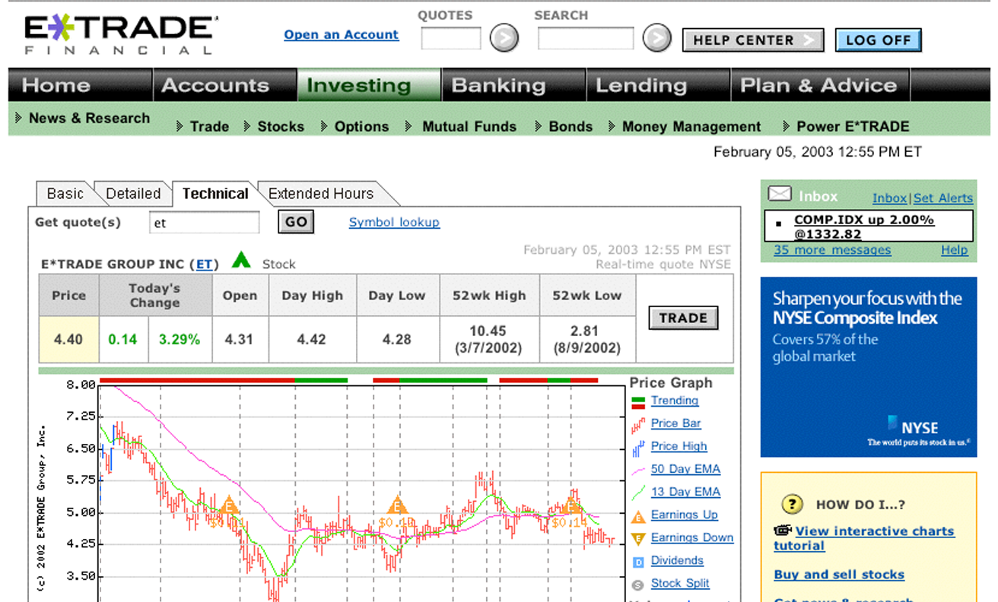Click the TRADE button
998x602 pixels.
(x=683, y=318)
